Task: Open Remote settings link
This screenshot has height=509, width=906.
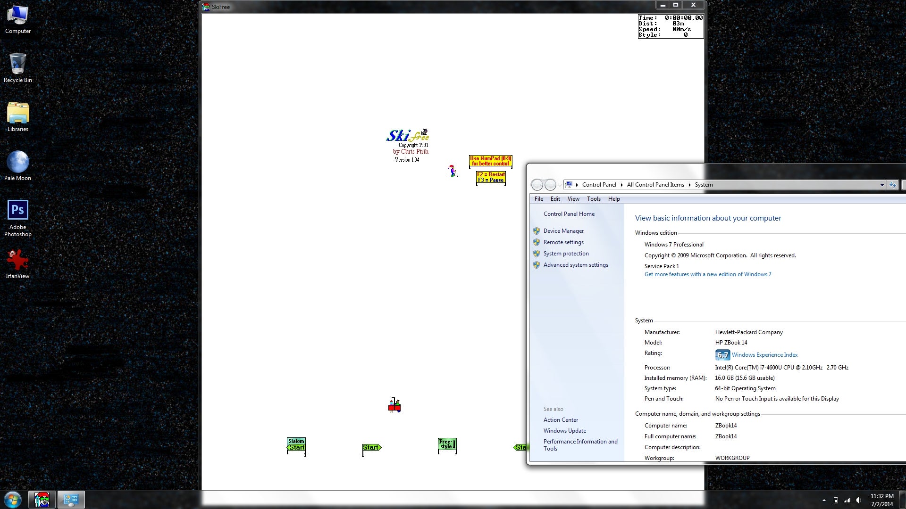Action: [x=563, y=242]
